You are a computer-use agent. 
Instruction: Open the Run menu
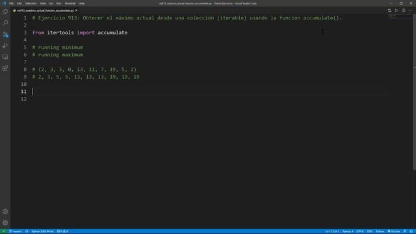59,3
